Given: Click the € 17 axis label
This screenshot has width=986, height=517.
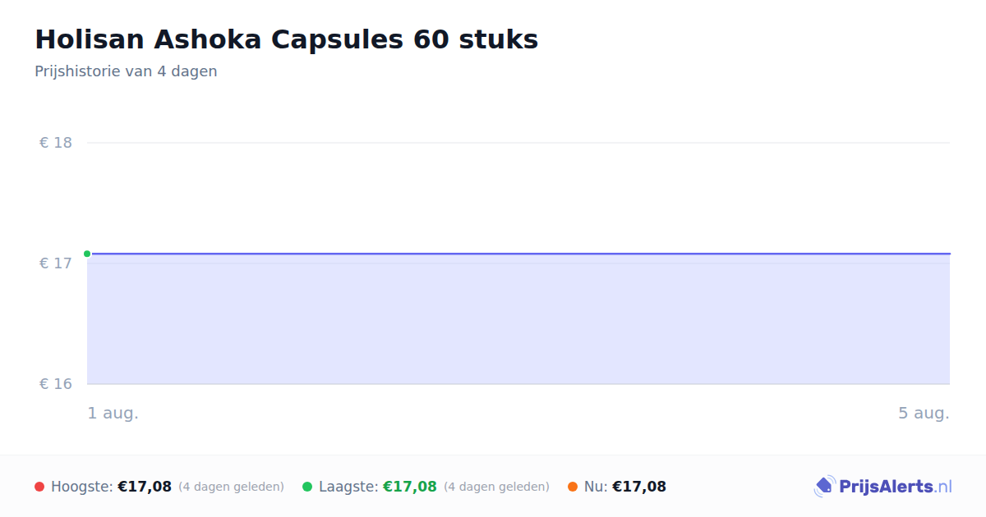Looking at the screenshot, I should (56, 263).
